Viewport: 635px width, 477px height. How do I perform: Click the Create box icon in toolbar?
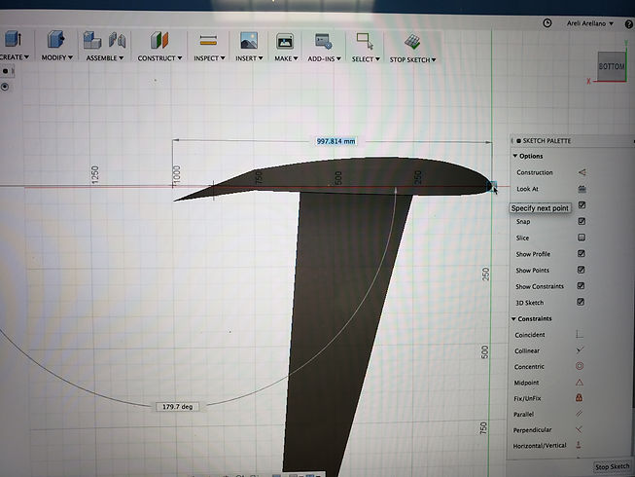pos(13,39)
